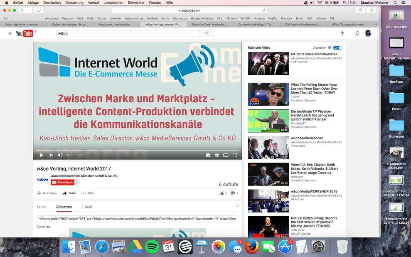This screenshot has width=411, height=257.
Task: Open the account avatar menu
Action: [x=368, y=33]
